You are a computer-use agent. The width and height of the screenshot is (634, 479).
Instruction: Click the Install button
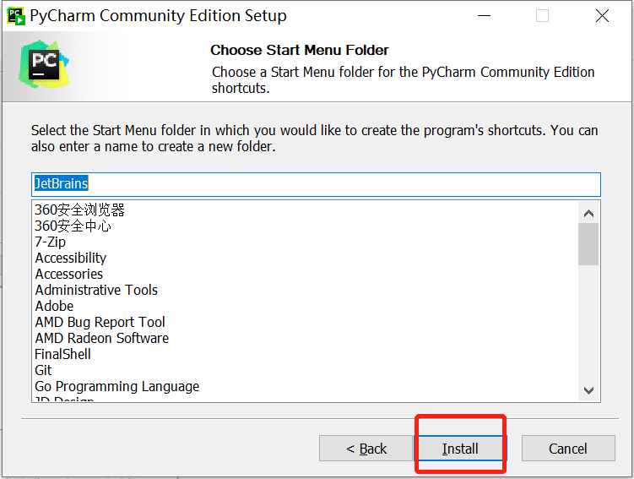coord(460,449)
